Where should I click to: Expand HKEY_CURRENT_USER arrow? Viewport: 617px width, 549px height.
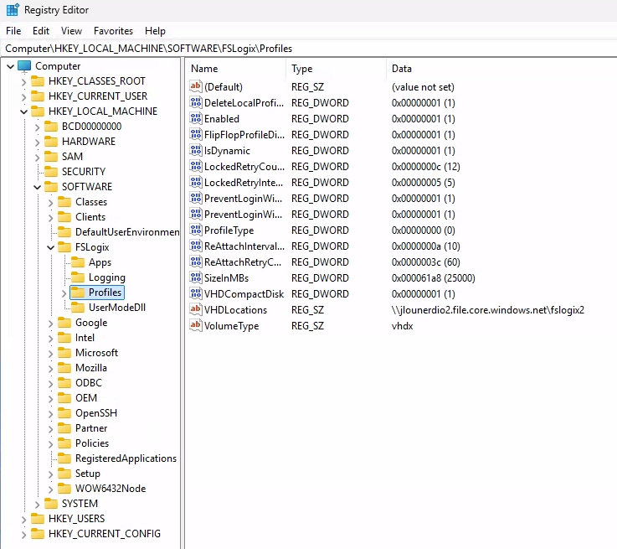[23, 97]
